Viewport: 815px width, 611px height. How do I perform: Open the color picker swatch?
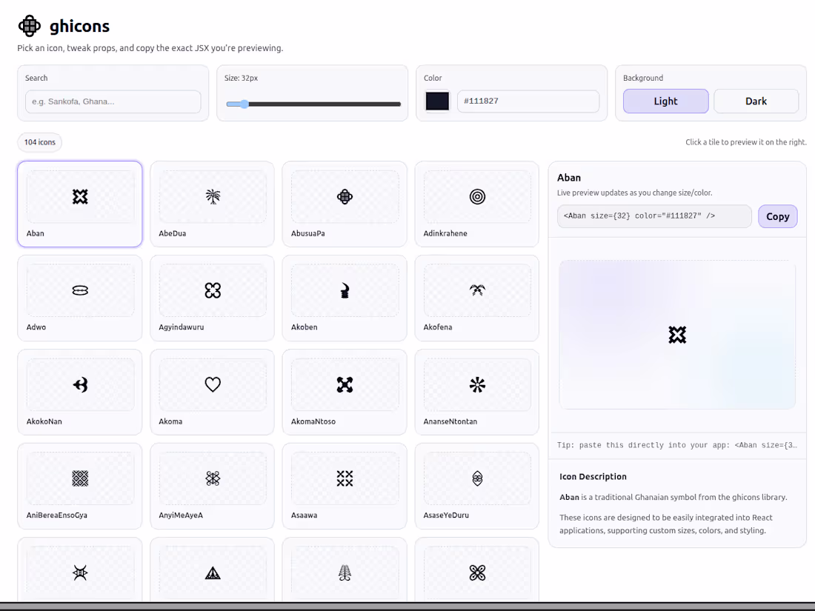click(437, 101)
